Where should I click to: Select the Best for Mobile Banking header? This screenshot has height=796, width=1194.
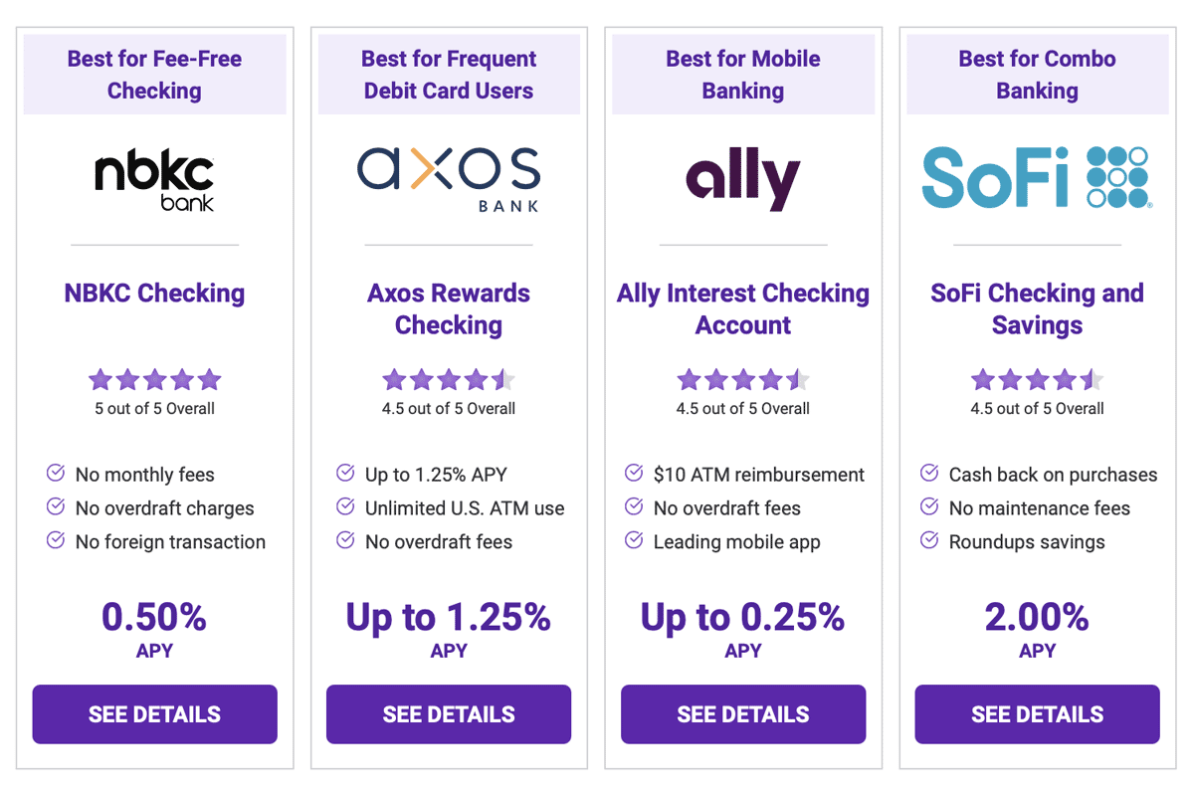(x=743, y=72)
